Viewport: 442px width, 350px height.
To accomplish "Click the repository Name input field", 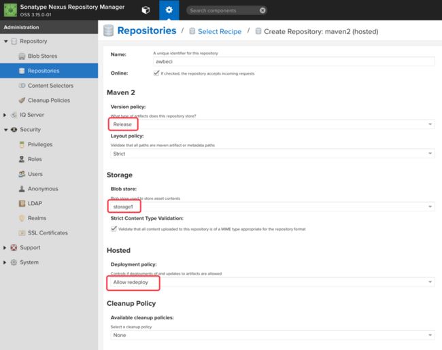I will coord(294,61).
